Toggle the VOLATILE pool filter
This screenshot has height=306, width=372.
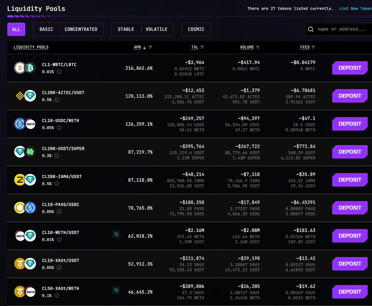(x=156, y=29)
